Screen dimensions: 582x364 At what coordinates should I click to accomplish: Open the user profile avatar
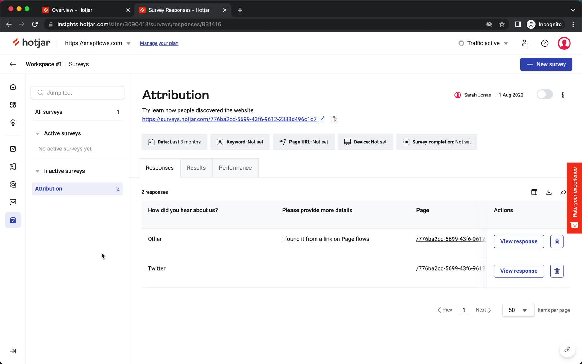(x=564, y=43)
